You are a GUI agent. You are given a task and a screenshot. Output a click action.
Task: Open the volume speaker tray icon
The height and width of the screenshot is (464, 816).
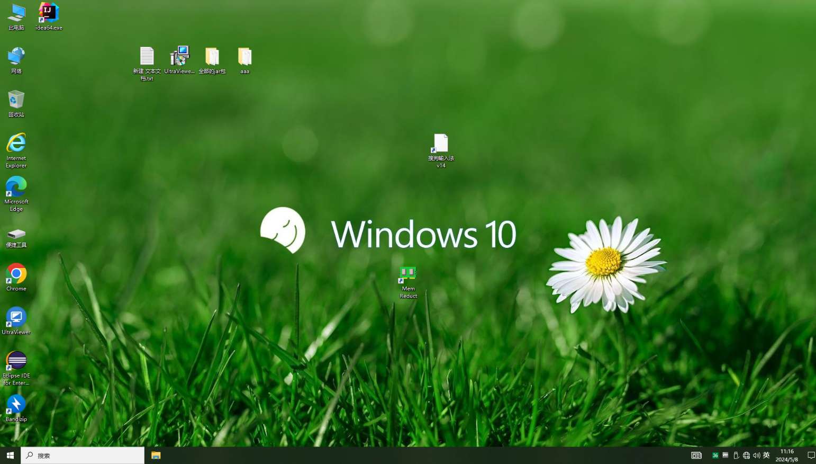coord(756,456)
